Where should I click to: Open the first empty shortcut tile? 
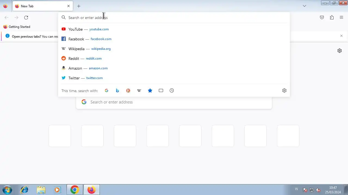pos(60,136)
